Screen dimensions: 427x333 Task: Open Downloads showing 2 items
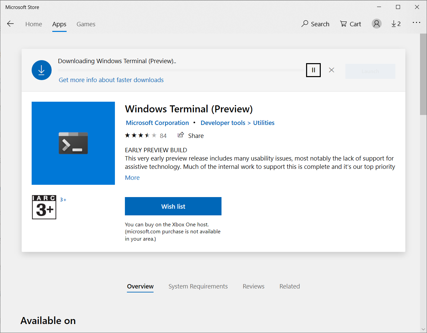(x=396, y=24)
